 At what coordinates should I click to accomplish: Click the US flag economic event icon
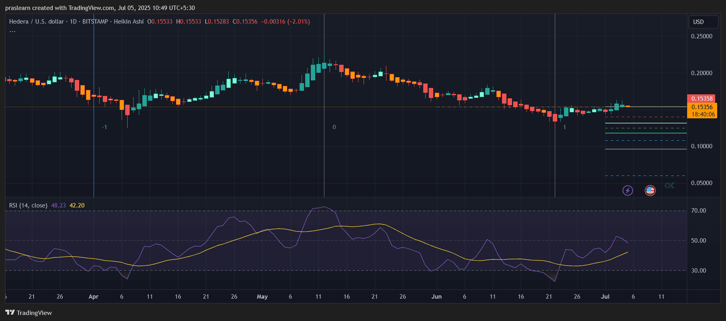[650, 190]
